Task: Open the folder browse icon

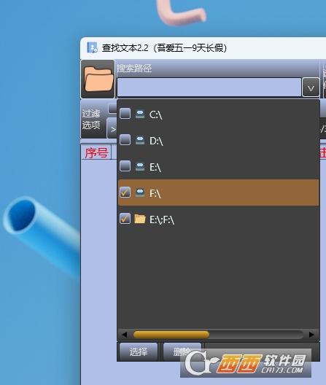Action: (98, 79)
